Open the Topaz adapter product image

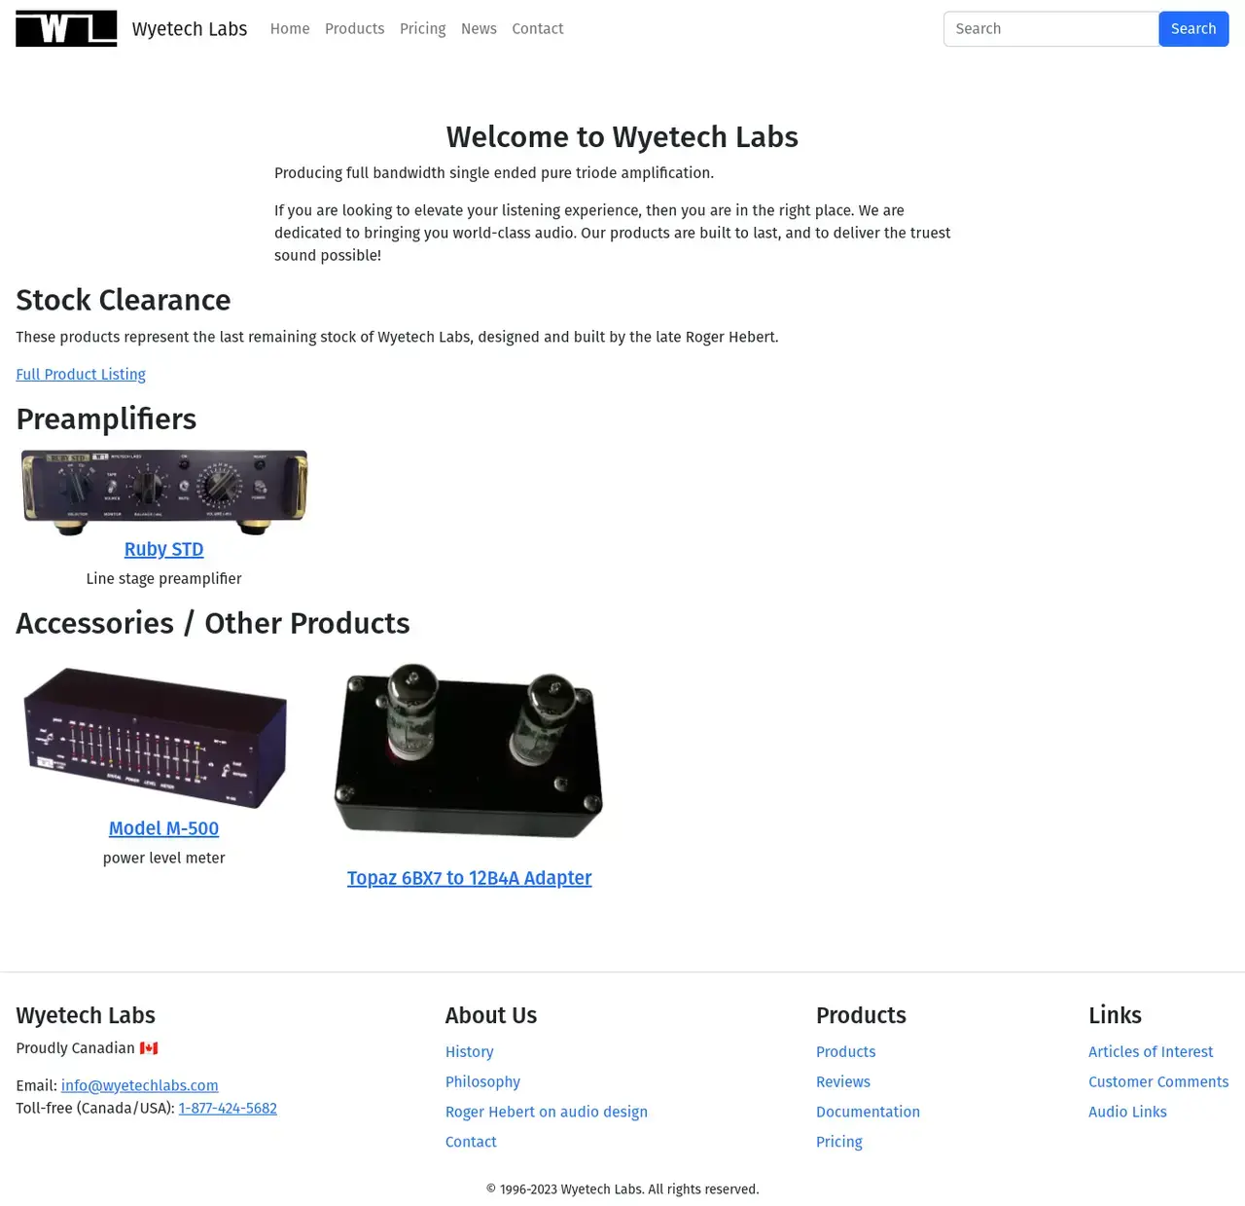tap(469, 750)
